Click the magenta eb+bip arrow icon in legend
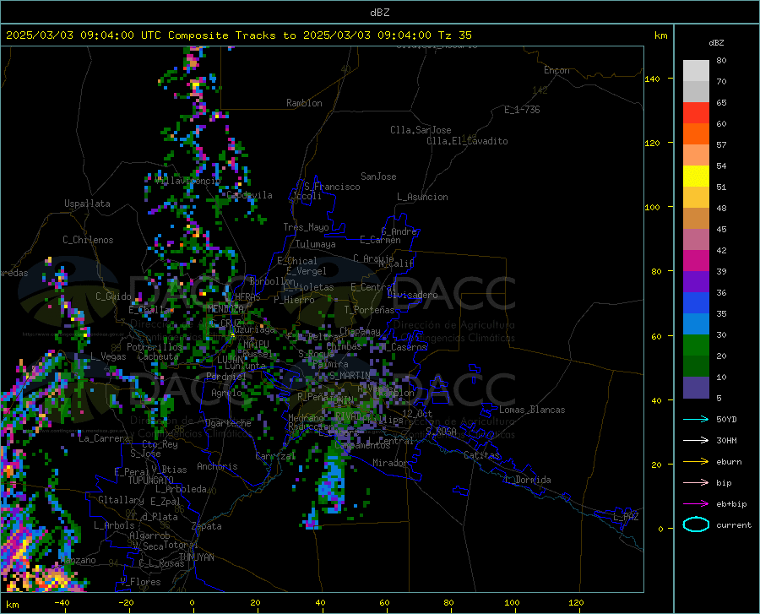Viewport: 760px width, 614px height. [696, 504]
